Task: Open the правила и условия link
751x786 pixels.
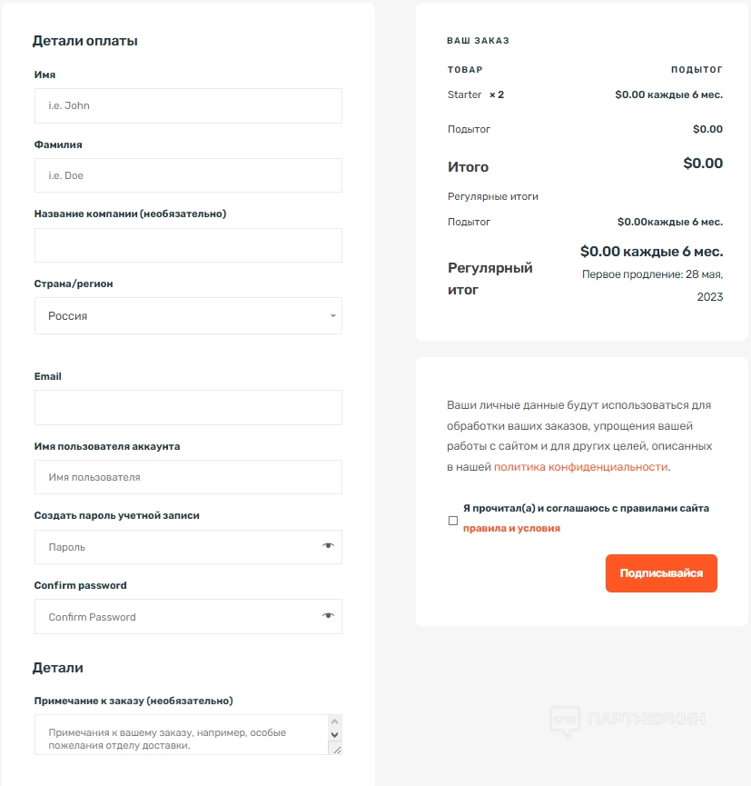Action: pyautogui.click(x=511, y=528)
